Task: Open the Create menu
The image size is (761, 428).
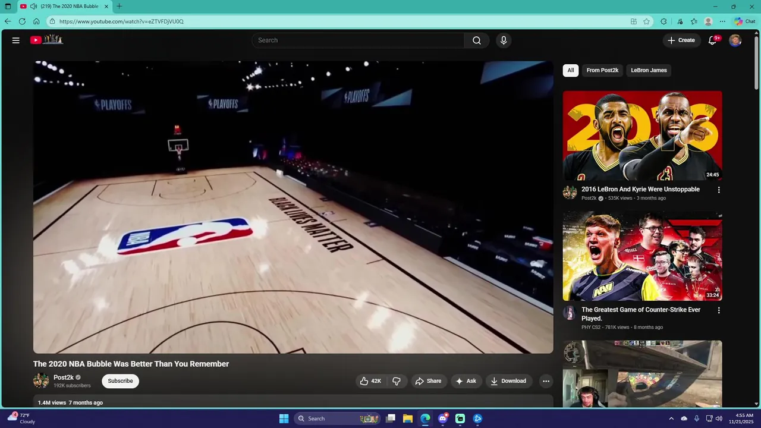Action: pyautogui.click(x=681, y=40)
